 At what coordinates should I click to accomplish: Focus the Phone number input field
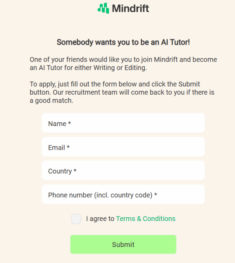pos(123,194)
